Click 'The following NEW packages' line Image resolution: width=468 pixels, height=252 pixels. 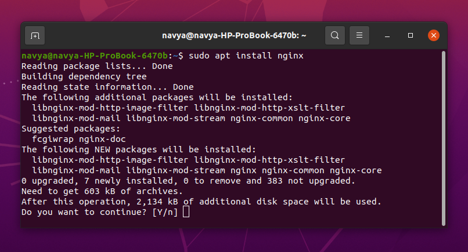point(139,149)
